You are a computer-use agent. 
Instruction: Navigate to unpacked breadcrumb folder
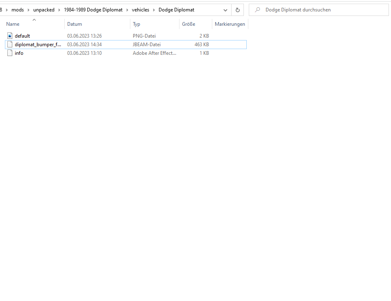coord(44,10)
